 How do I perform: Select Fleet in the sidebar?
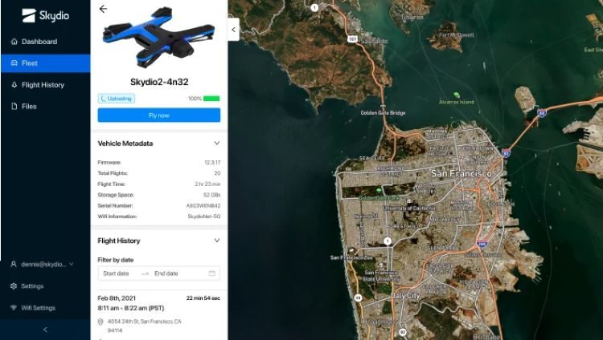click(x=45, y=63)
